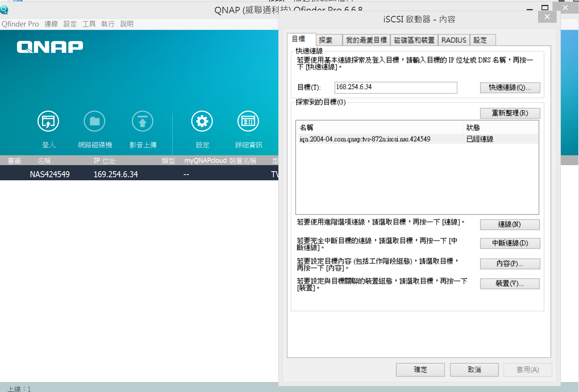Viewport: 579px width, 392px height.
Task: Click the 名稱 column header in target list
Action: [x=379, y=127]
